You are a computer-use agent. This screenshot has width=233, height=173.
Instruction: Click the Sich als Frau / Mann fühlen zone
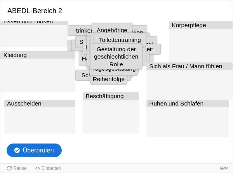[190, 81]
